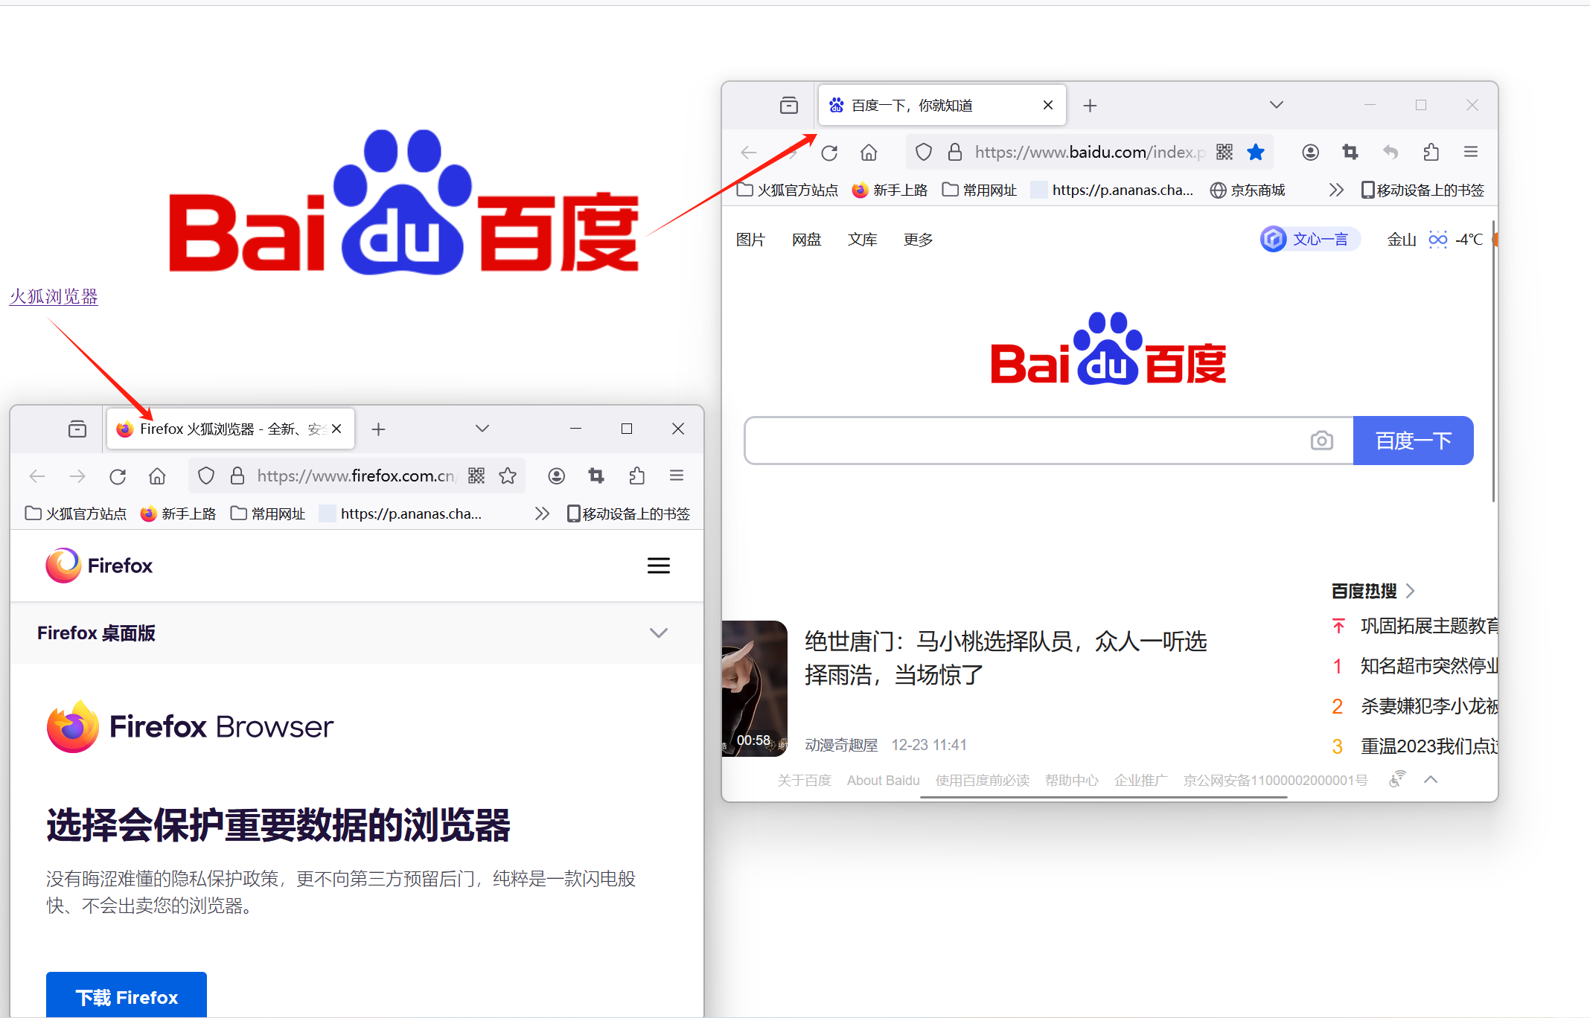Open account icon in Firefox window toolbar
1590x1018 pixels.
[x=556, y=476]
